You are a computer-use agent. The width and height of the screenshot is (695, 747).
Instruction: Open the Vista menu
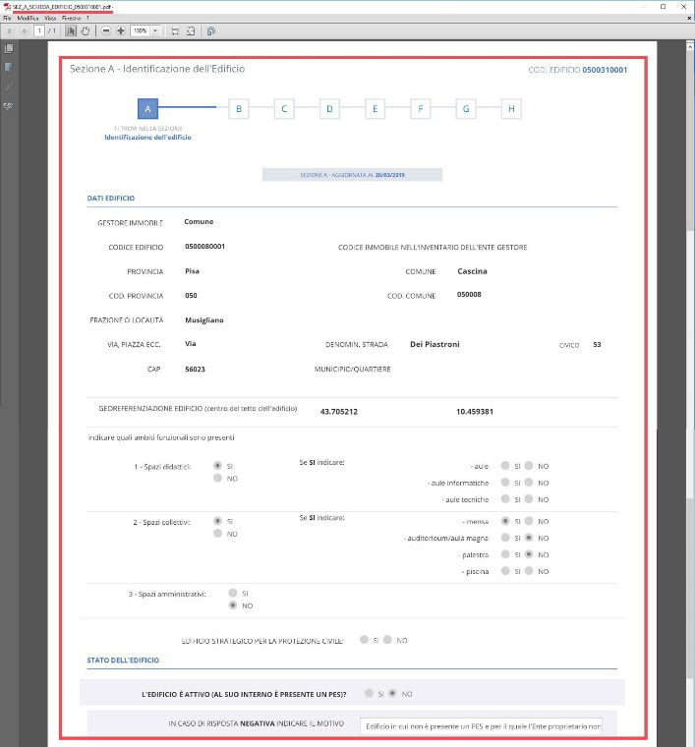50,18
